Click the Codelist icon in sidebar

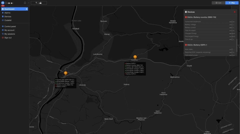pos(3,20)
